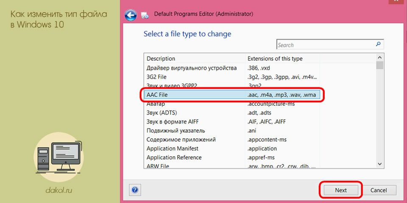
Task: Click the .accountpicture-ms extension cell
Action: pos(271,104)
